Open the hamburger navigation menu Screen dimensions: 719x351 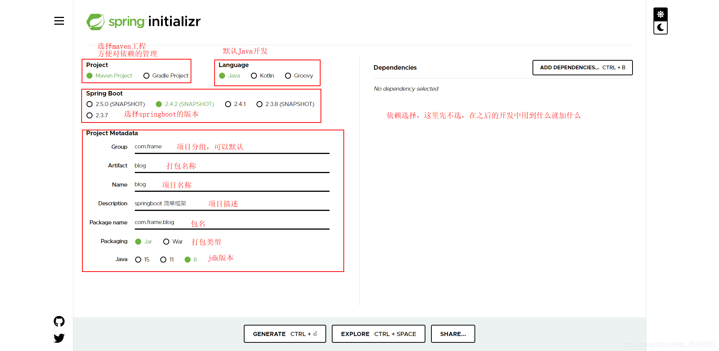point(59,21)
